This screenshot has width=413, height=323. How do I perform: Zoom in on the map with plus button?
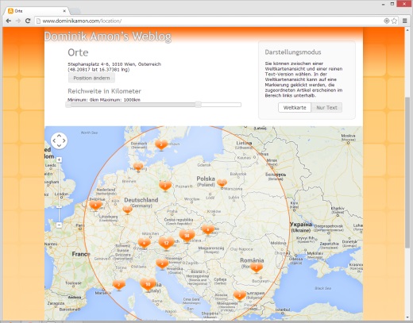click(59, 160)
